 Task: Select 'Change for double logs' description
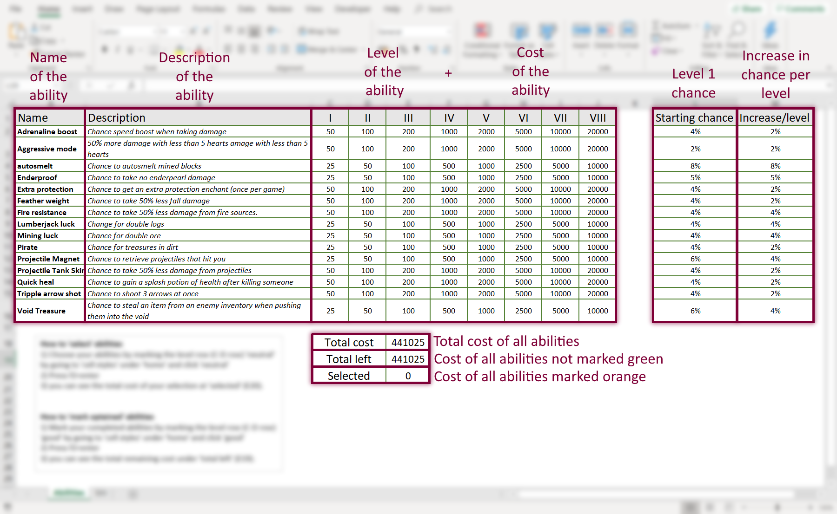tap(198, 224)
